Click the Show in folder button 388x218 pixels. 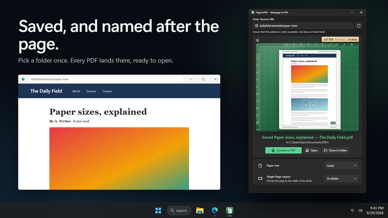[336, 150]
